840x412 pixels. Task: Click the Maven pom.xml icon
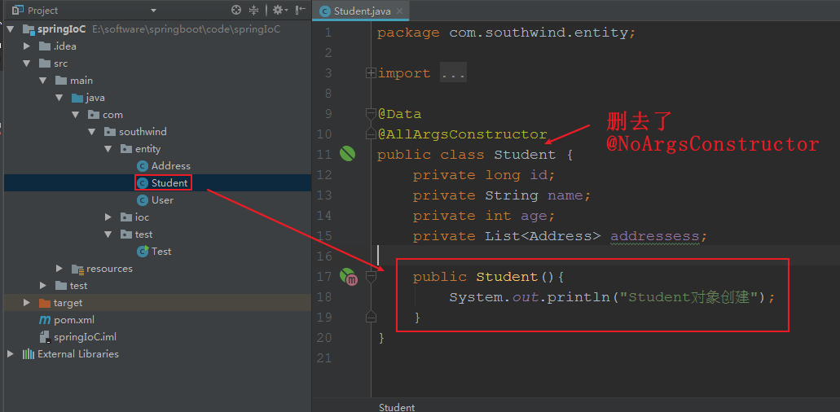pos(45,320)
